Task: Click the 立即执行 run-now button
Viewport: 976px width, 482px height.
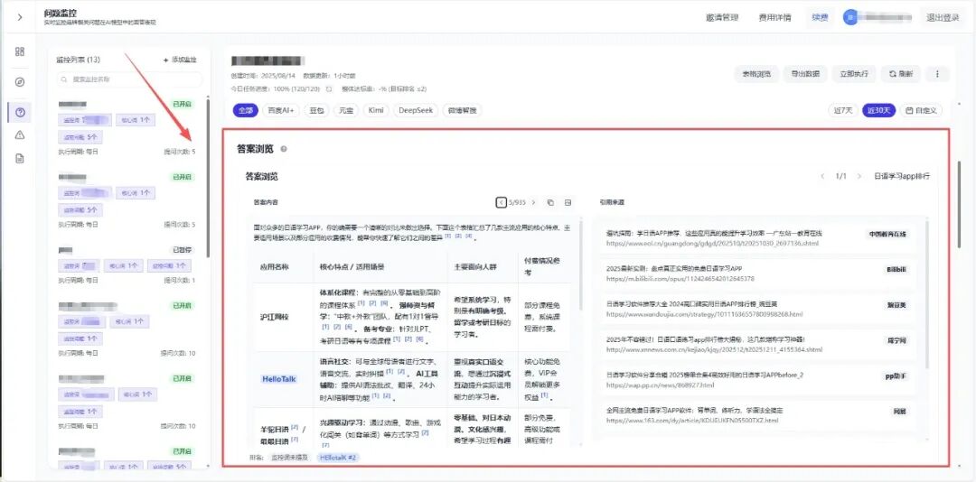Action: [854, 74]
